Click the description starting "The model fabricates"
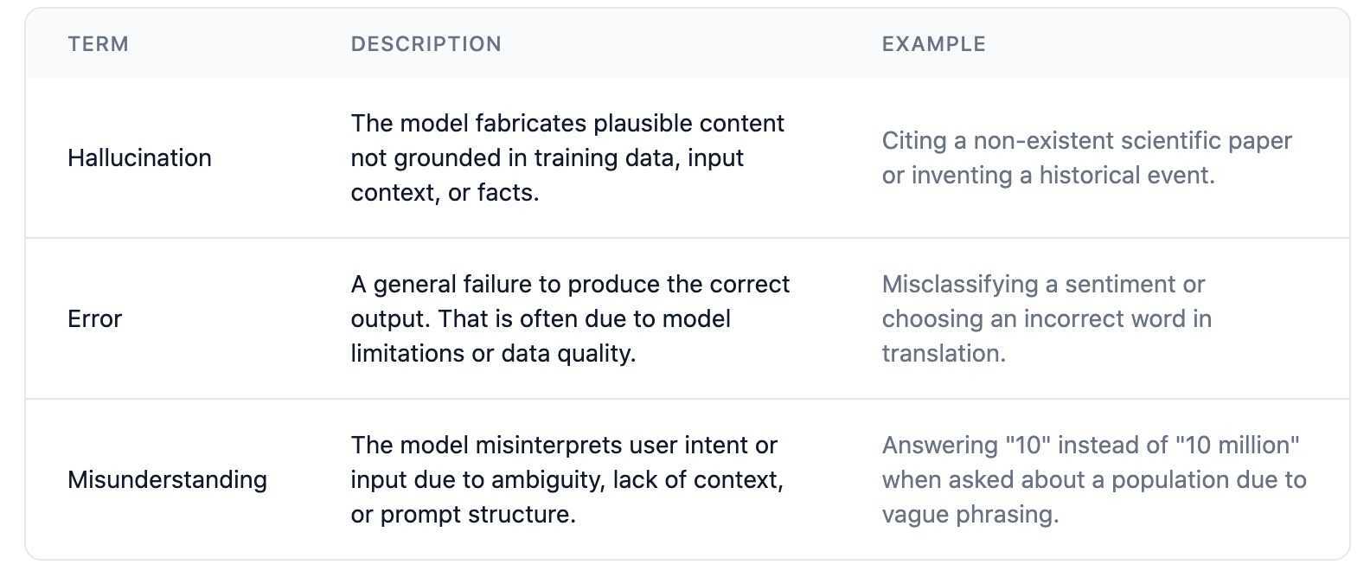This screenshot has width=1370, height=571. [567, 157]
